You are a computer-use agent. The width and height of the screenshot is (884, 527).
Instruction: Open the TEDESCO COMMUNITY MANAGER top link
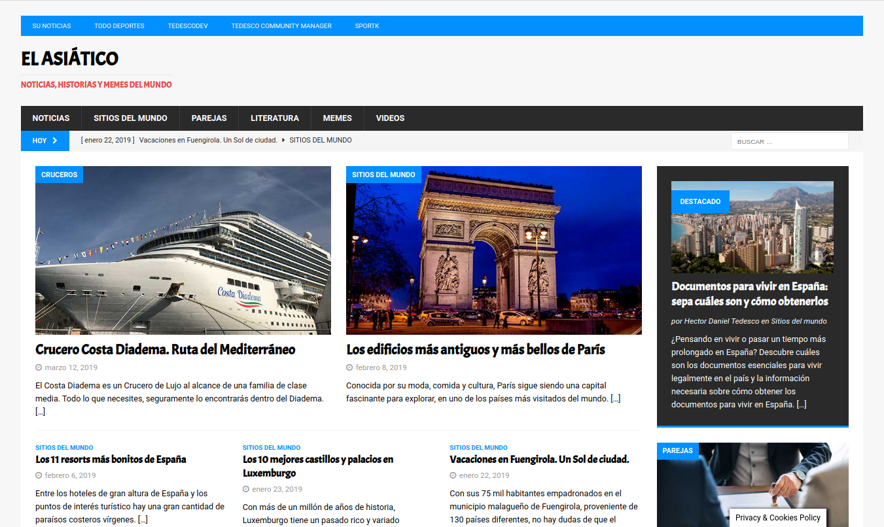(281, 26)
